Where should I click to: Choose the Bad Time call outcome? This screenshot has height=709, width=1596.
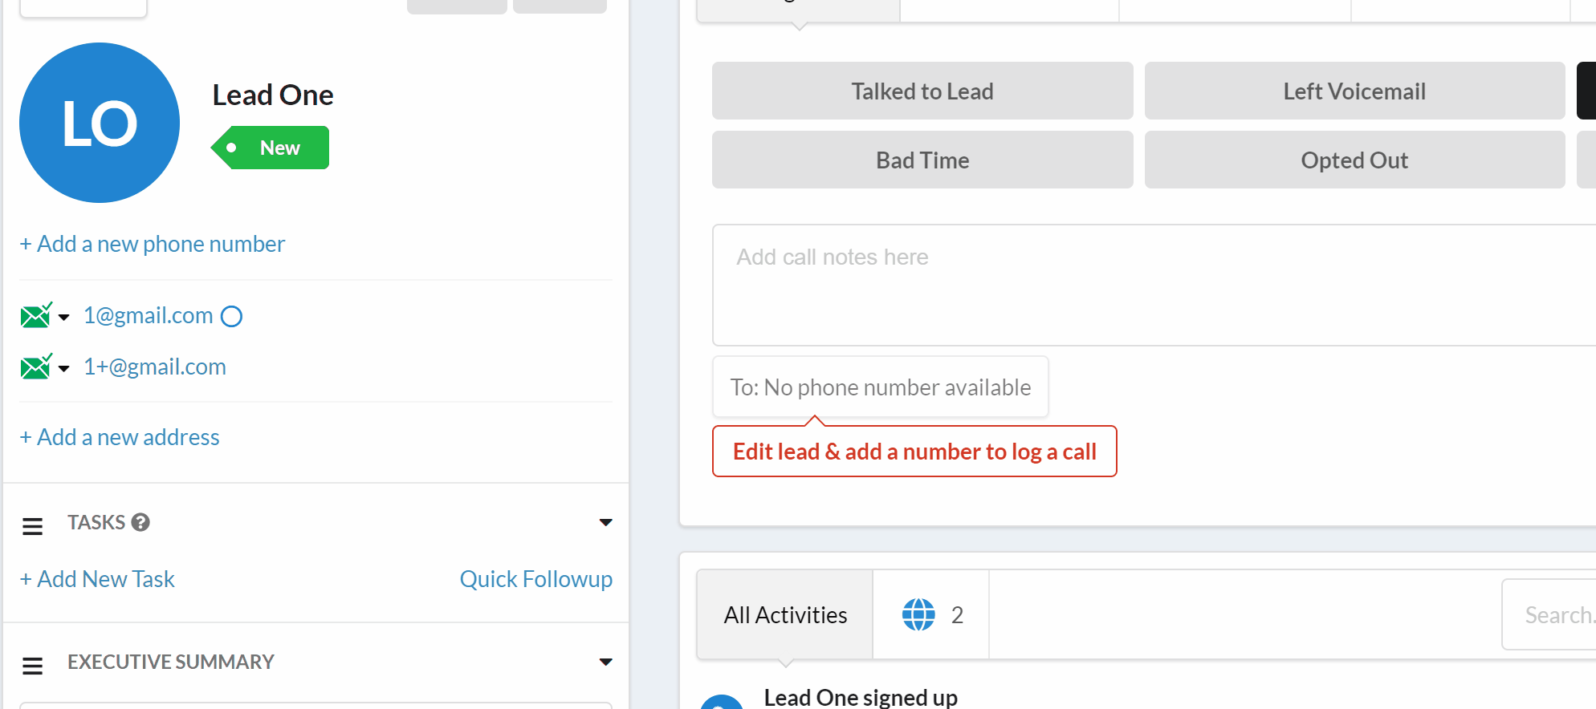click(922, 160)
